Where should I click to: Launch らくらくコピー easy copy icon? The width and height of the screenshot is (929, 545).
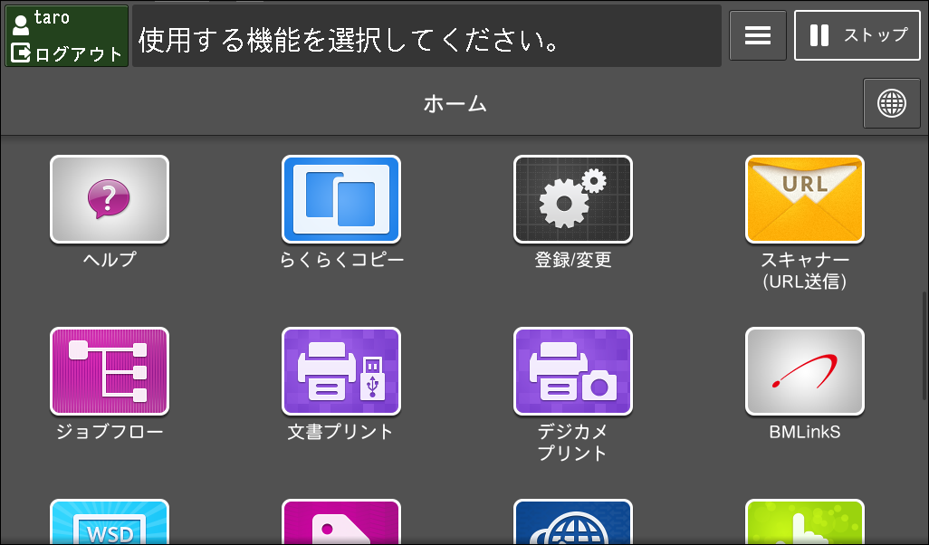(x=341, y=199)
